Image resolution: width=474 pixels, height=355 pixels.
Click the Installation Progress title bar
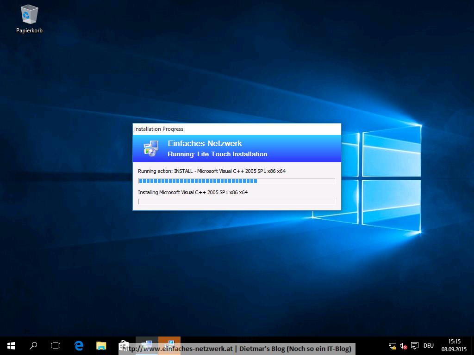pyautogui.click(x=237, y=129)
